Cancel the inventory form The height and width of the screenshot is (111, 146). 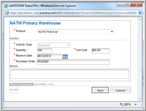point(120,90)
